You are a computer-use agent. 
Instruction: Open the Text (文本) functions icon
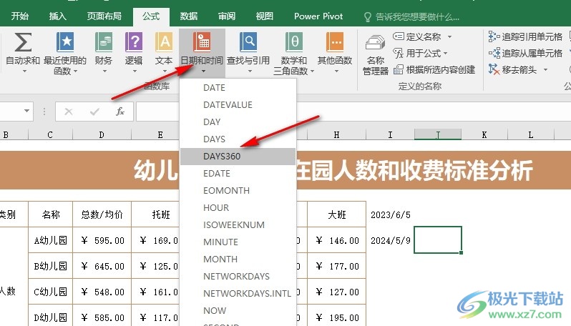pos(164,42)
